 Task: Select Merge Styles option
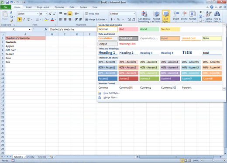[x=111, y=97]
